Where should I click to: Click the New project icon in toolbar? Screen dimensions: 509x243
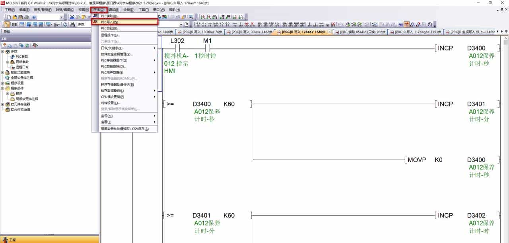click(8, 17)
